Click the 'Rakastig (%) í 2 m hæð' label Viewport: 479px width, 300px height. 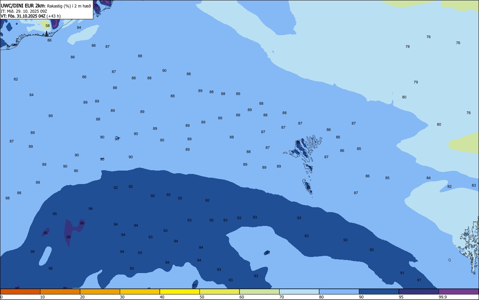tap(69, 6)
